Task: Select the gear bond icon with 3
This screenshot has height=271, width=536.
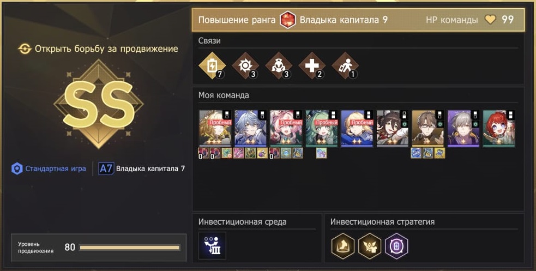Action: coord(245,65)
